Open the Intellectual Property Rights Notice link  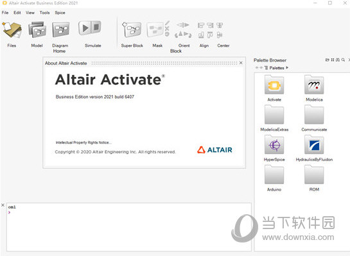pos(83,142)
